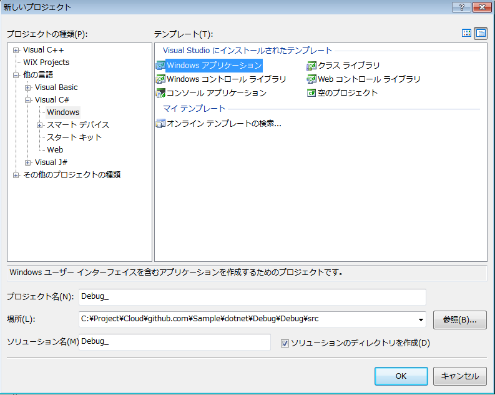Select the Web コントロール ライブラリ template icon
Screen dimensions: 495x395
pos(311,79)
